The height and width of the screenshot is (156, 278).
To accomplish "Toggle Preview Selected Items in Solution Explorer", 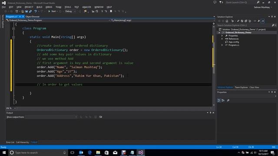I will click(x=263, y=21).
